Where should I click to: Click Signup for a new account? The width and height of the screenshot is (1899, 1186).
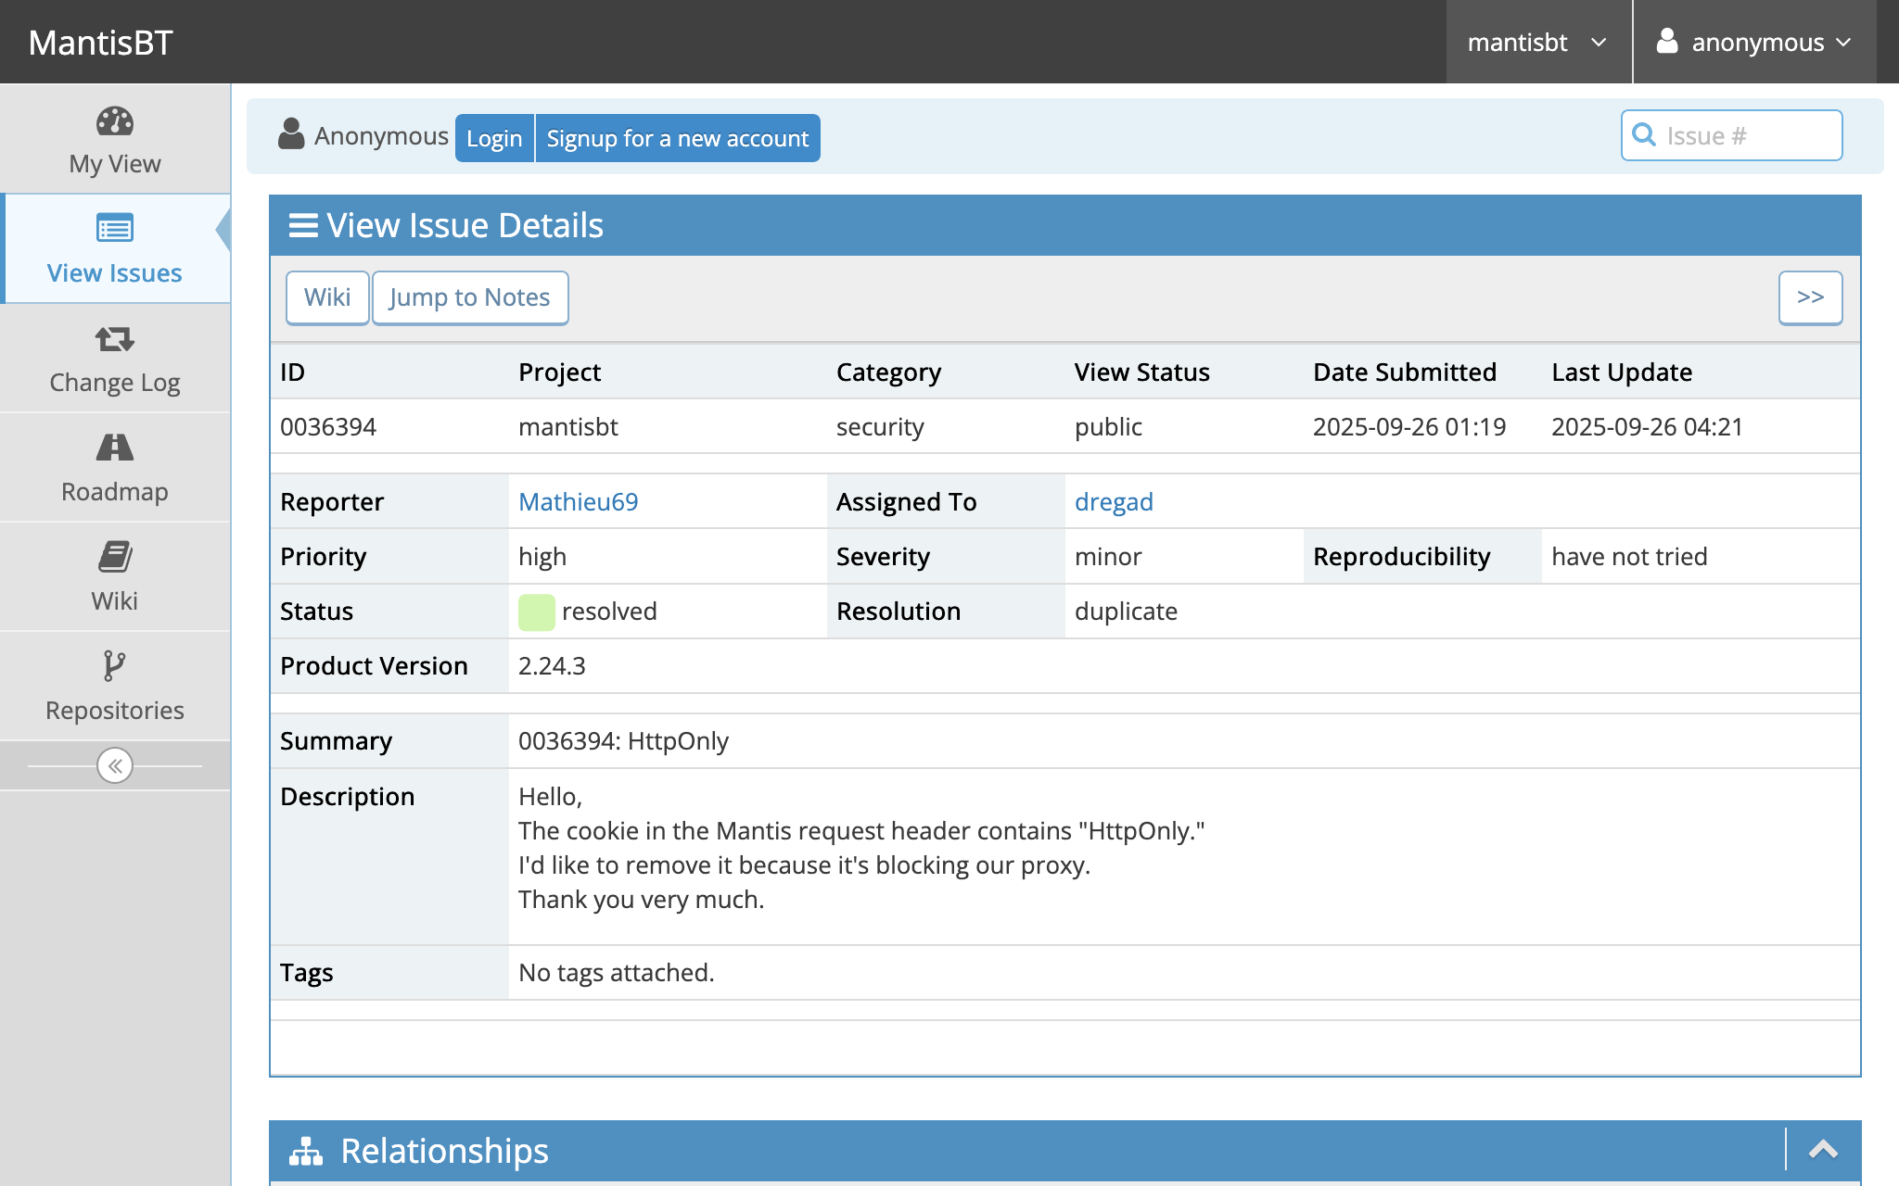tap(677, 138)
